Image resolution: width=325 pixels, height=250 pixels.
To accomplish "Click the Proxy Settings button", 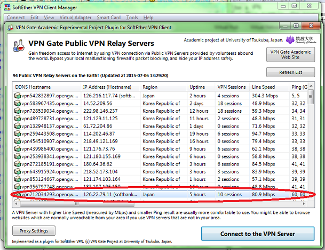I will click(x=34, y=231).
